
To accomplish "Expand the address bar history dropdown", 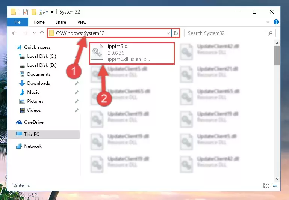I will pos(168,33).
